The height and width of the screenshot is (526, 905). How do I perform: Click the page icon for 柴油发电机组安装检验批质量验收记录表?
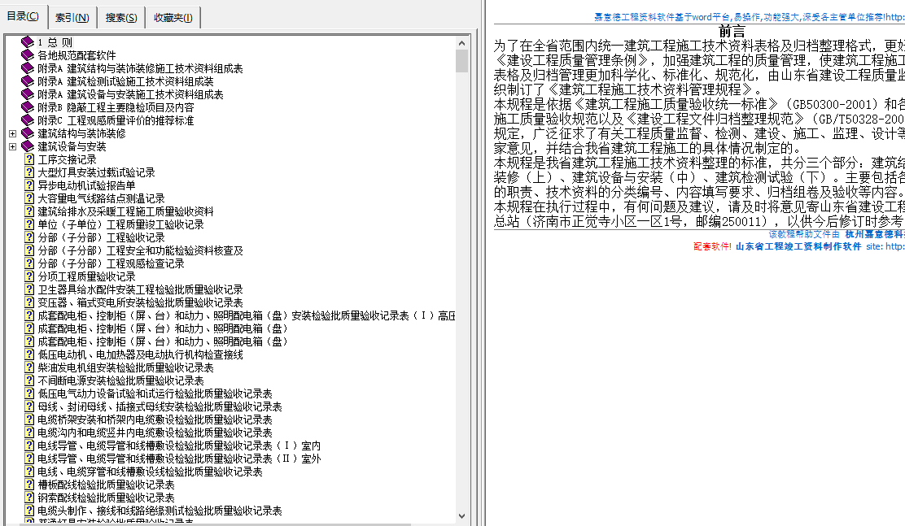point(29,367)
